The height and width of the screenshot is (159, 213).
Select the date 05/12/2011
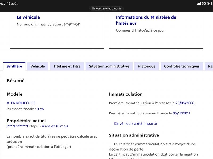pos(181,113)
